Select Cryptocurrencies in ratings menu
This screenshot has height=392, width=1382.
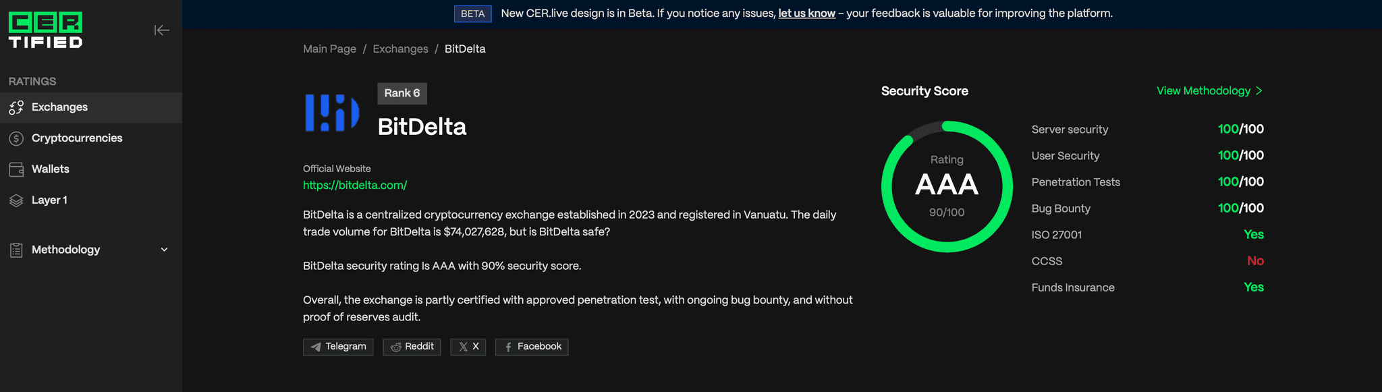[77, 138]
